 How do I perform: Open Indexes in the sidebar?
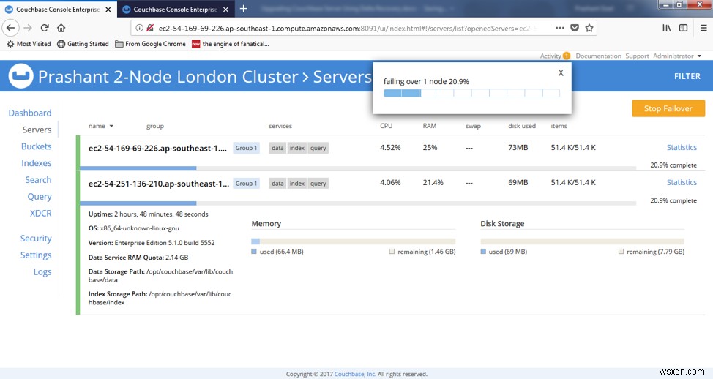click(x=37, y=163)
